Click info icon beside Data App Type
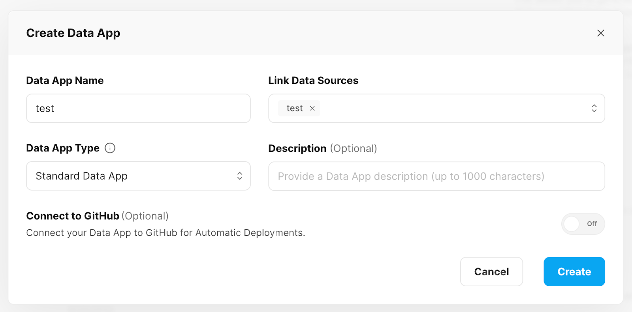Viewport: 632px width, 312px height. pos(110,148)
